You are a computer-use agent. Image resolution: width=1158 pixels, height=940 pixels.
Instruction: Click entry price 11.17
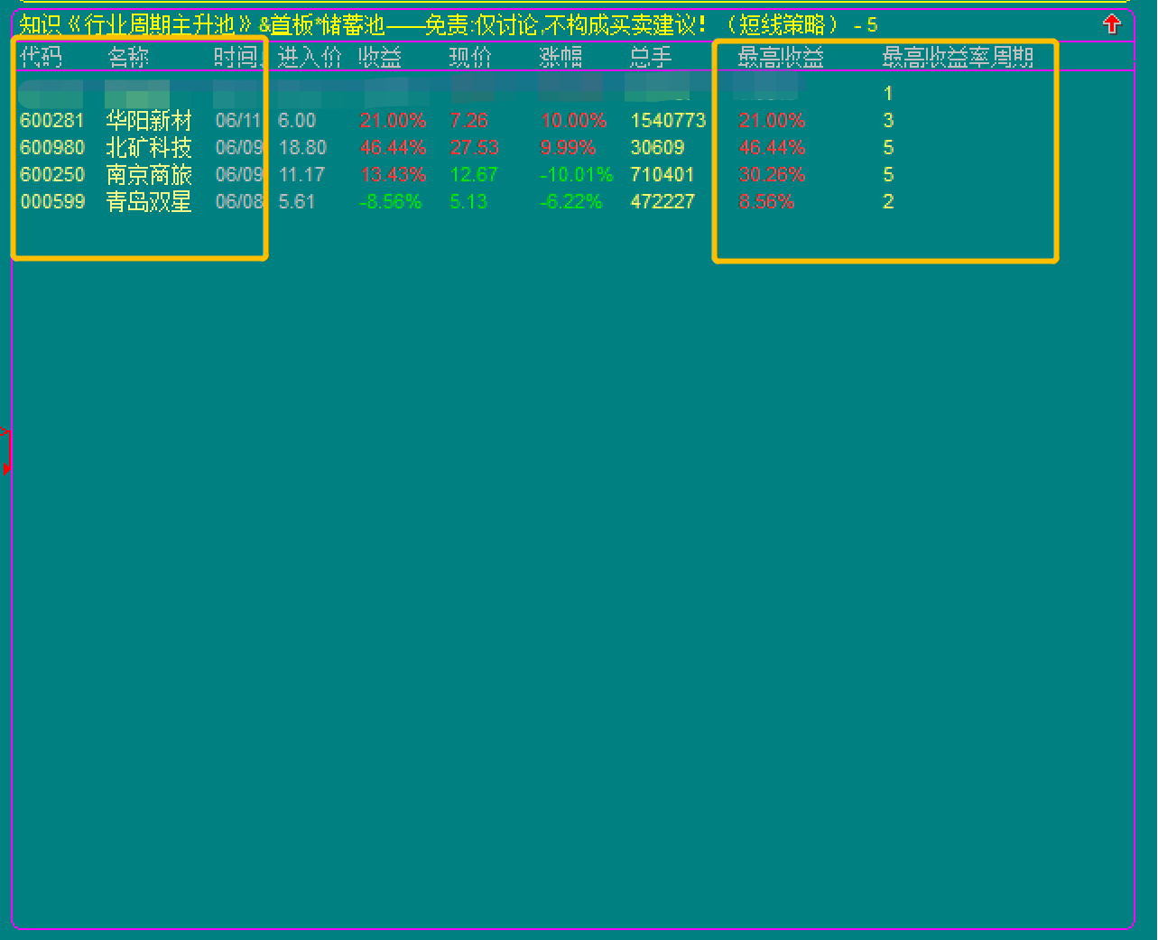click(301, 175)
